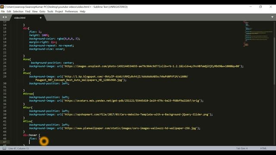
Task: Click the avatars.mds.yandex.net URL
Action: pyautogui.click(x=132, y=101)
